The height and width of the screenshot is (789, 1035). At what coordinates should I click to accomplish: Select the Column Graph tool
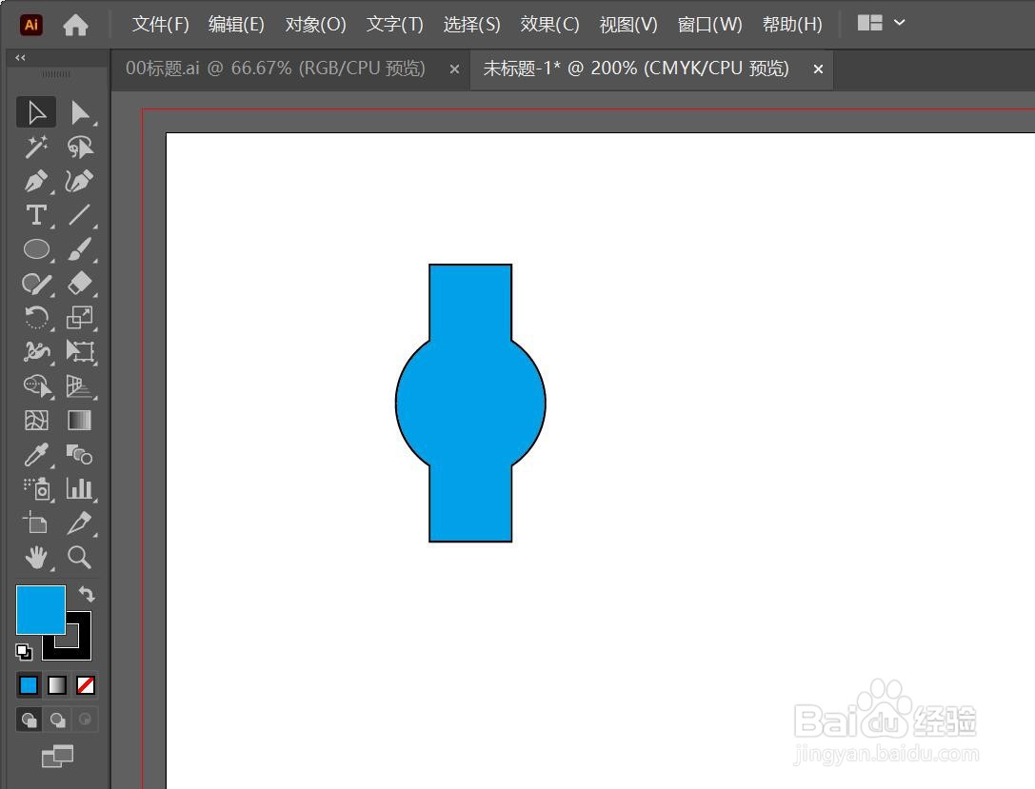[80, 489]
